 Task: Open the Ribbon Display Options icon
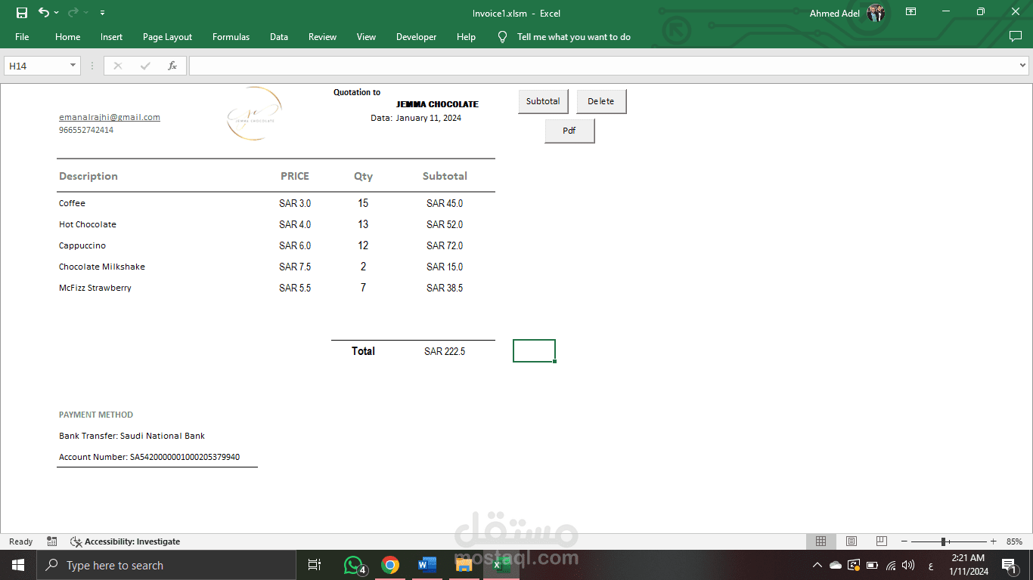click(911, 12)
